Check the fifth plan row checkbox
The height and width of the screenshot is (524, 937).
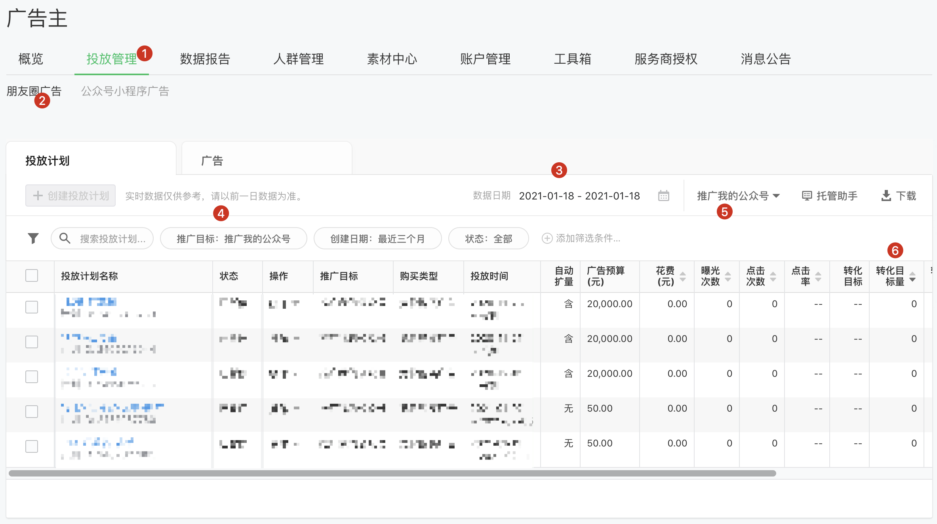pos(32,446)
